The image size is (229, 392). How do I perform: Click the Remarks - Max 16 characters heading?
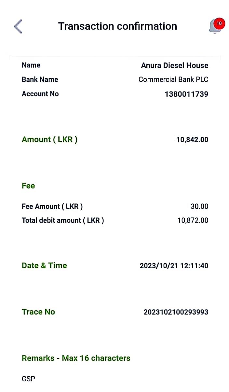[76, 358]
